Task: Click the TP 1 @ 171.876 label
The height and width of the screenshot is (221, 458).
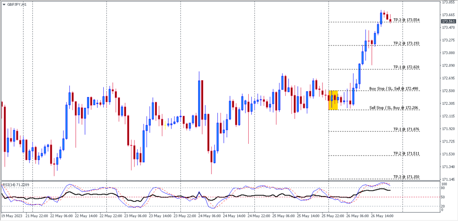Action: (406, 129)
